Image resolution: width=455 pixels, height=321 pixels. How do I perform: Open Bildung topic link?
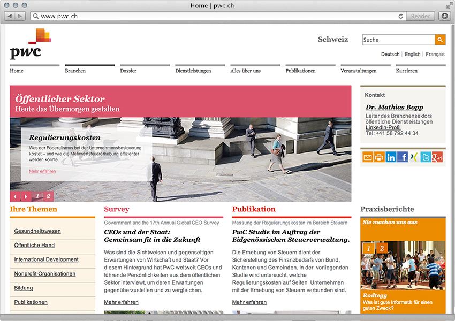(x=24, y=288)
